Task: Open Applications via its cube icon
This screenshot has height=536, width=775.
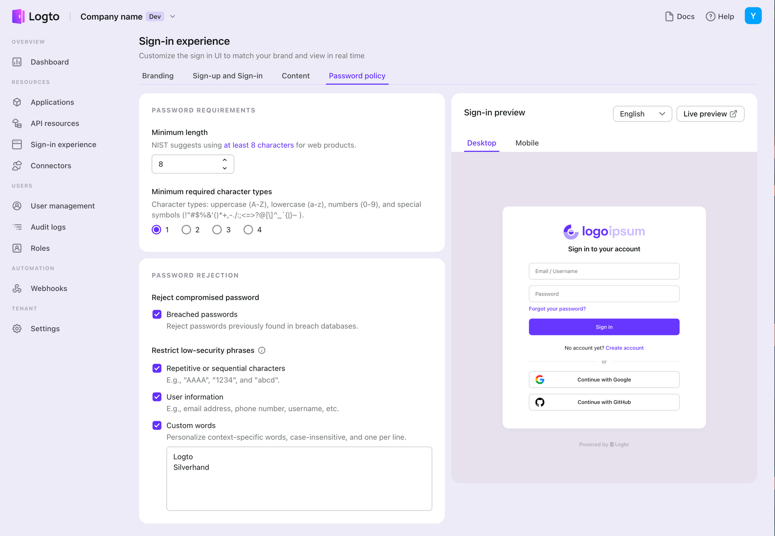Action: (17, 102)
